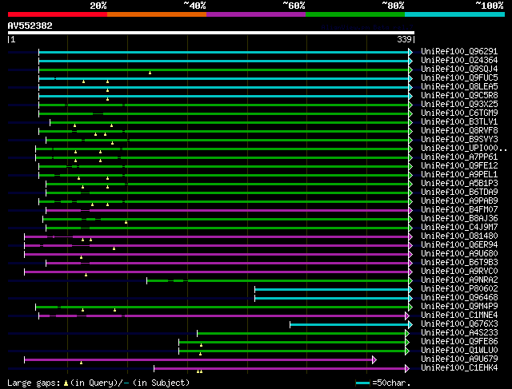512x389 pixels.
Task: Click the cyan alignment bar for Q96291
Action: point(223,52)
